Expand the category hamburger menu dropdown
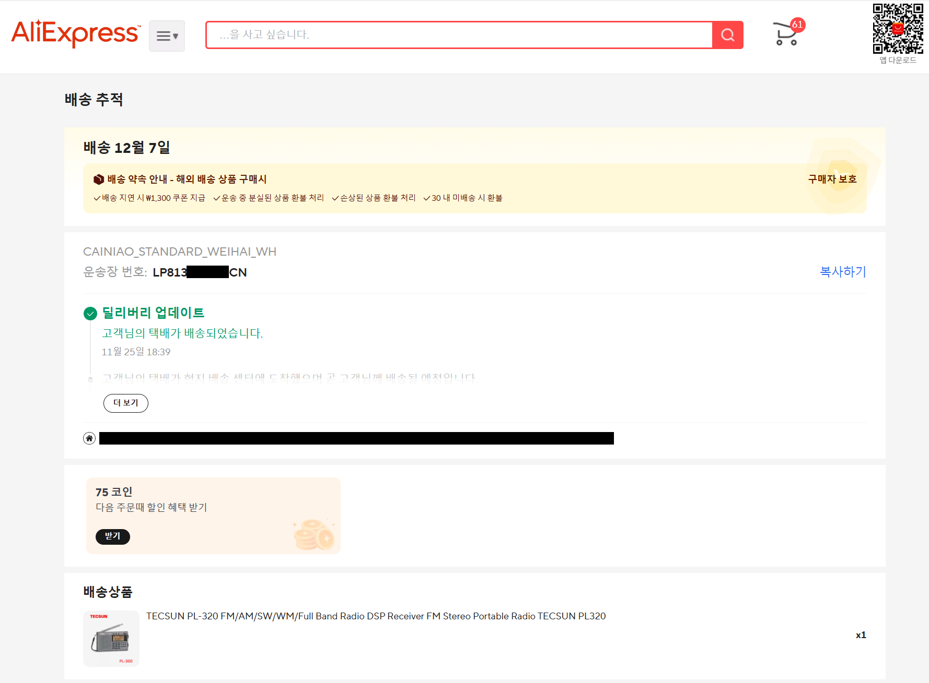Image resolution: width=929 pixels, height=683 pixels. click(167, 36)
